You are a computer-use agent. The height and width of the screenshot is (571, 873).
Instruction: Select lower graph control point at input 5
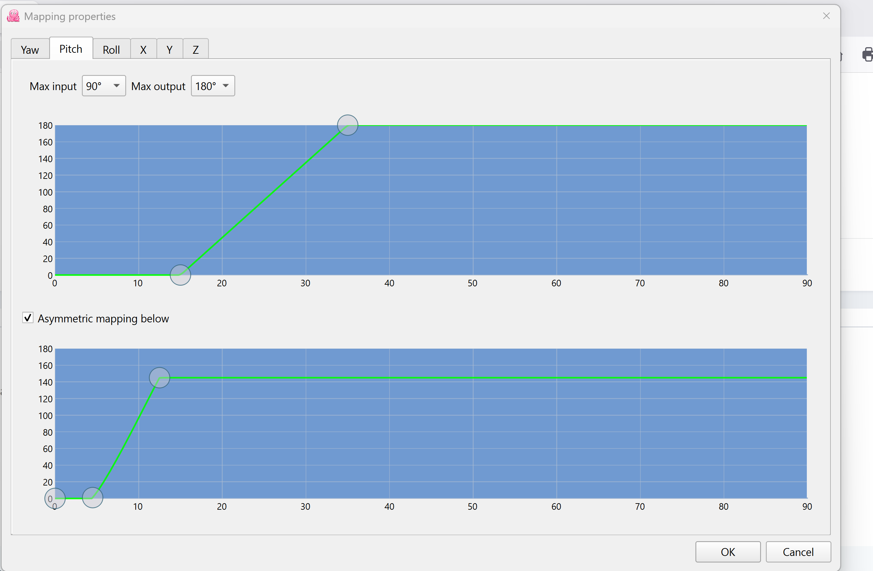click(92, 498)
